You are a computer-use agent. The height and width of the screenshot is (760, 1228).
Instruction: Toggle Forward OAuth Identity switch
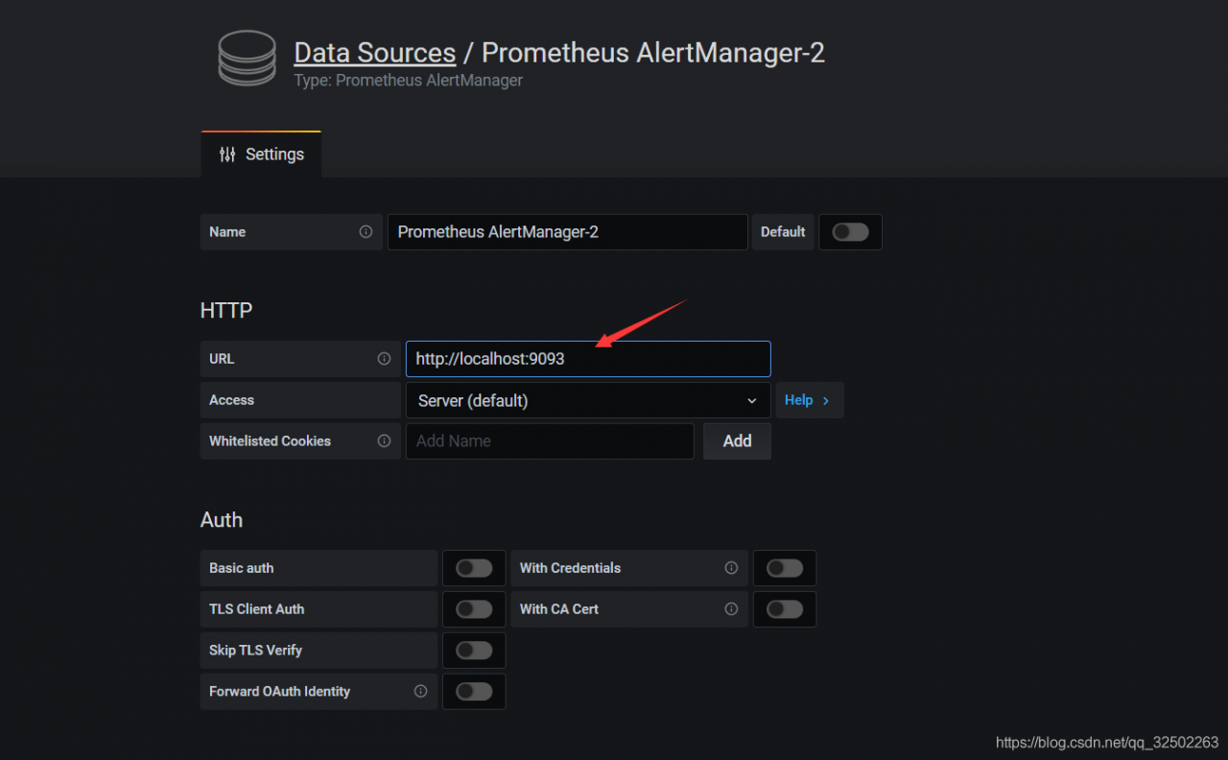(474, 692)
